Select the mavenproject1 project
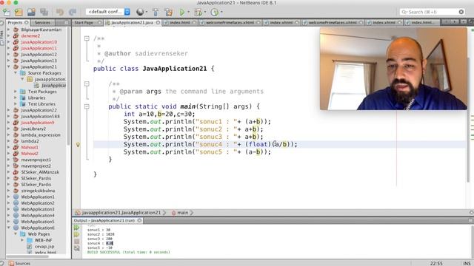This screenshot has width=474, height=266. point(36,160)
